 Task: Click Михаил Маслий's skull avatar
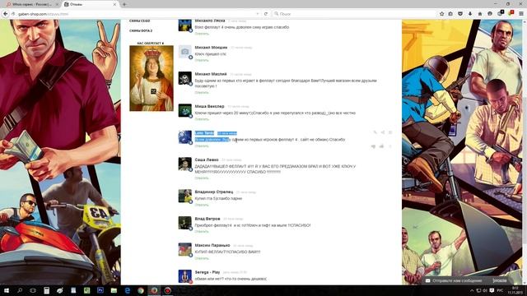tap(184, 78)
